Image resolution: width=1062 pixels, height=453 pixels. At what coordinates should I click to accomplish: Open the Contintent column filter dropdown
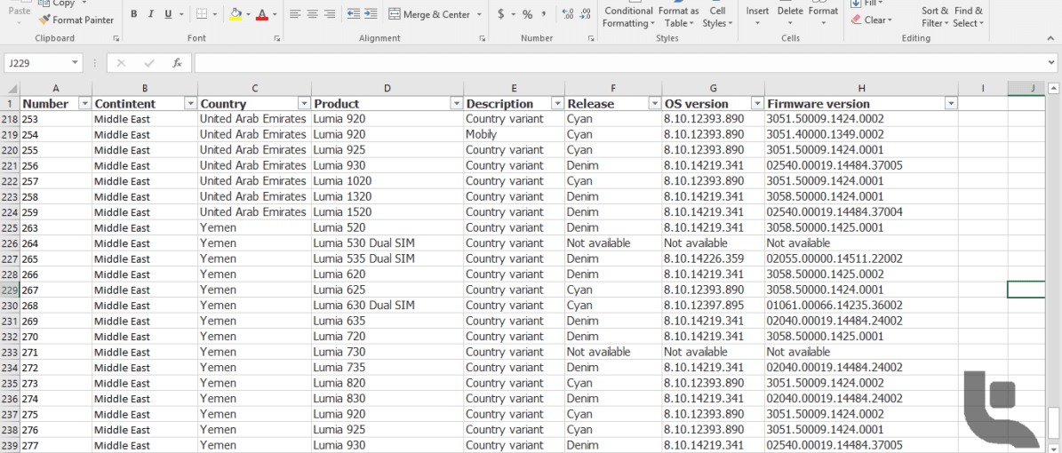click(190, 104)
